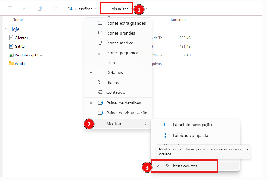Image resolution: width=267 pixels, height=180 pixels.
Task: Click the 7 KB size value
Action: click(187, 55)
